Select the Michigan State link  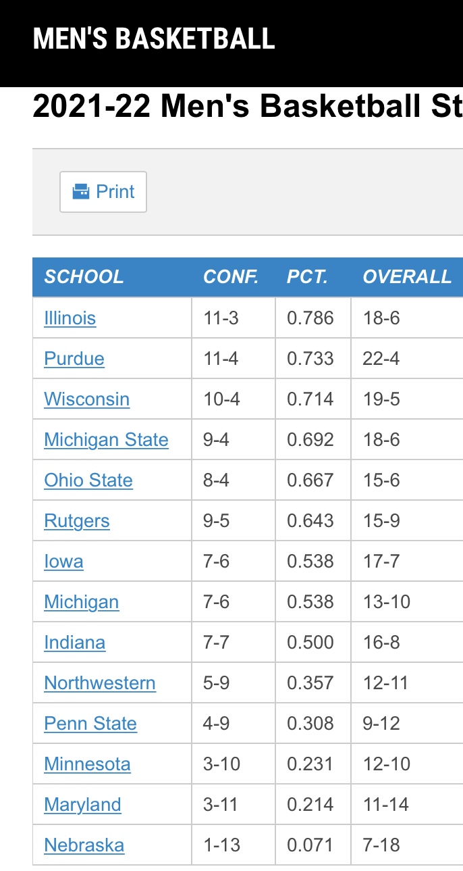106,440
